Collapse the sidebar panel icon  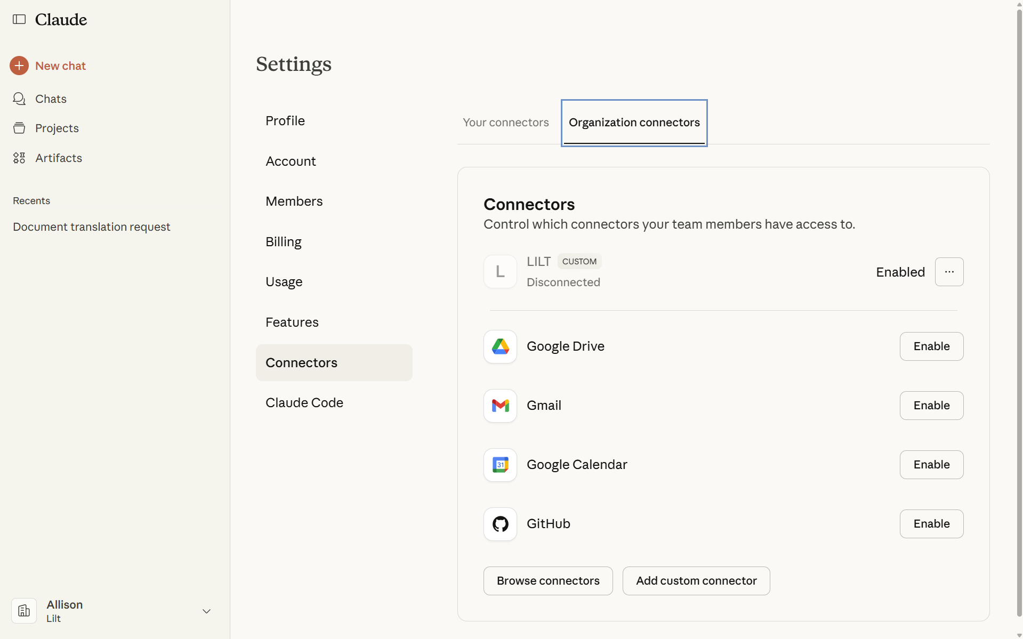[19, 20]
